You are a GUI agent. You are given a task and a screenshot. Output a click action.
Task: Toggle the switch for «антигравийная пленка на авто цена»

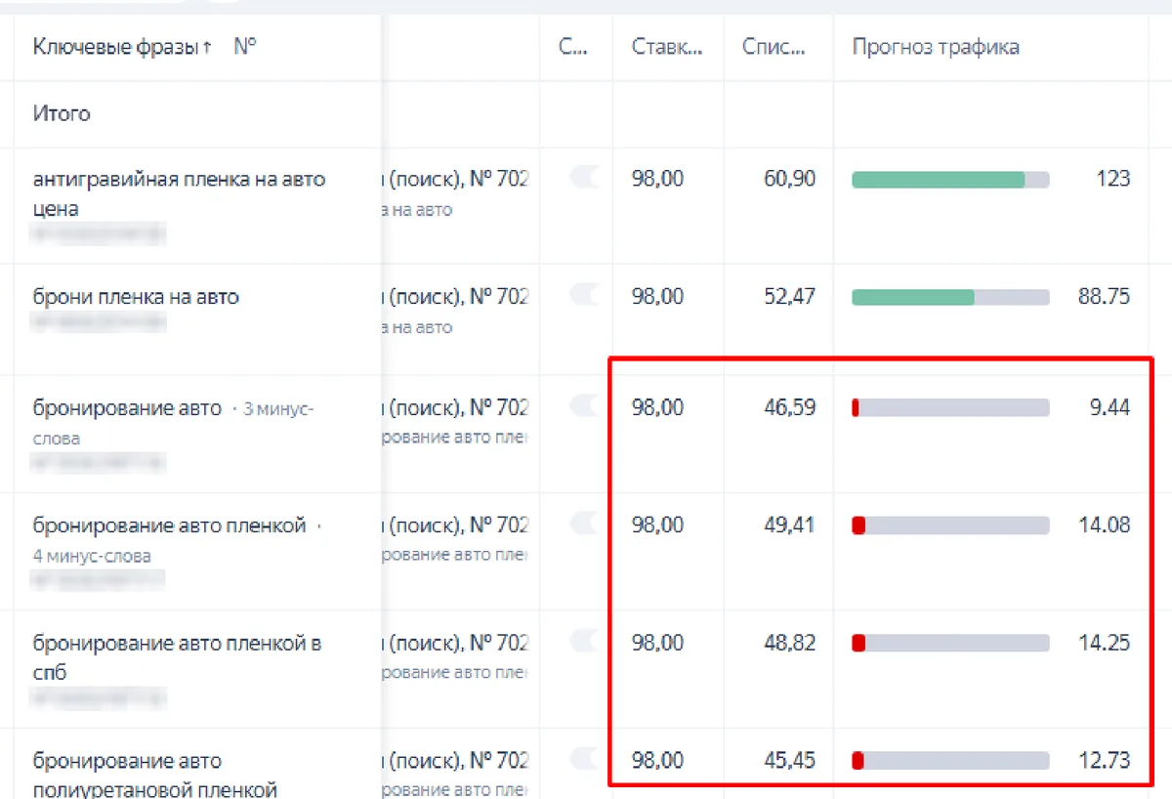[584, 177]
